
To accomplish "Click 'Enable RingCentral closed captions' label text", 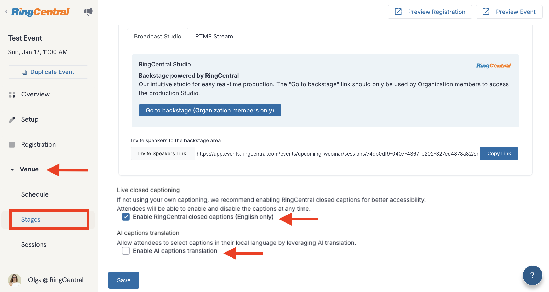I will [203, 217].
